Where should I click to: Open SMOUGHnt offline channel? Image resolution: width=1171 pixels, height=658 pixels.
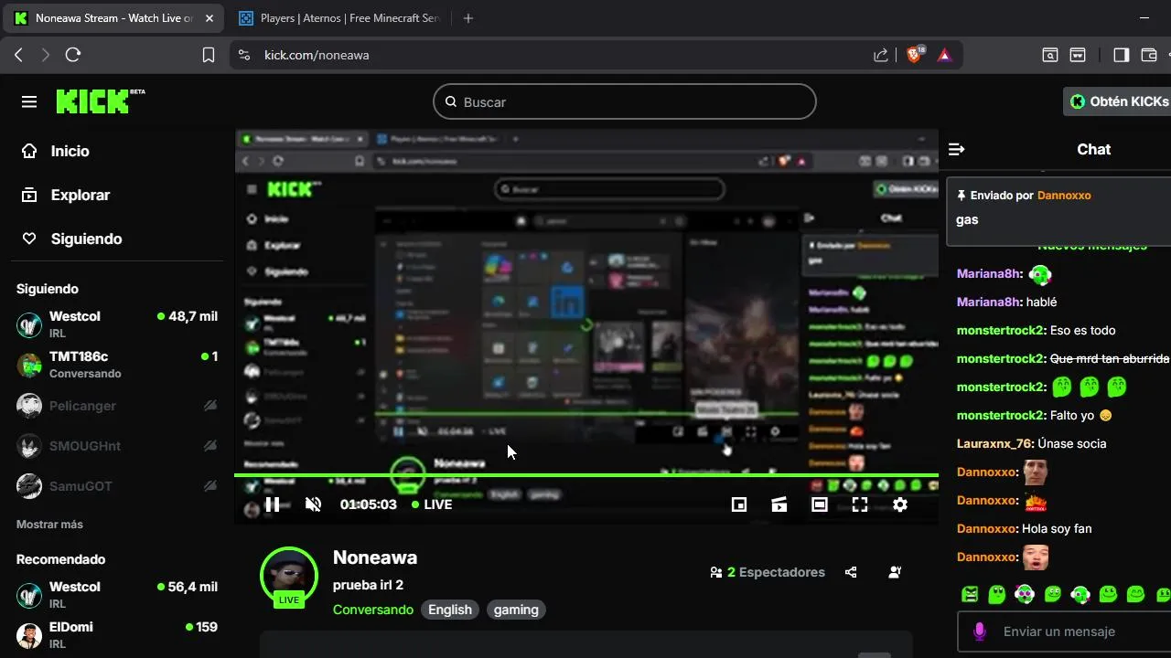tap(117, 445)
